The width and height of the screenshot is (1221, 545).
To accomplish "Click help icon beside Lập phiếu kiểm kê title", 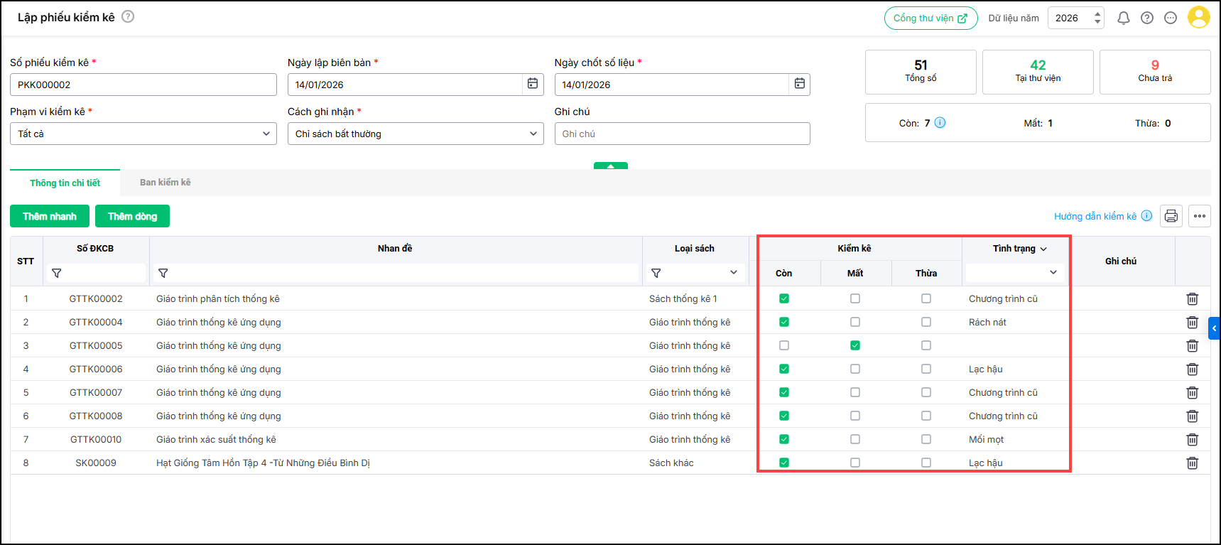I will click(128, 16).
